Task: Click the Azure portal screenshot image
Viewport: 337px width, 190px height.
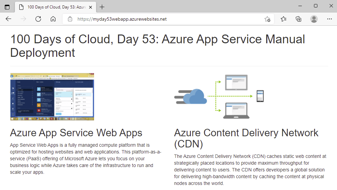Action: pyautogui.click(x=52, y=97)
